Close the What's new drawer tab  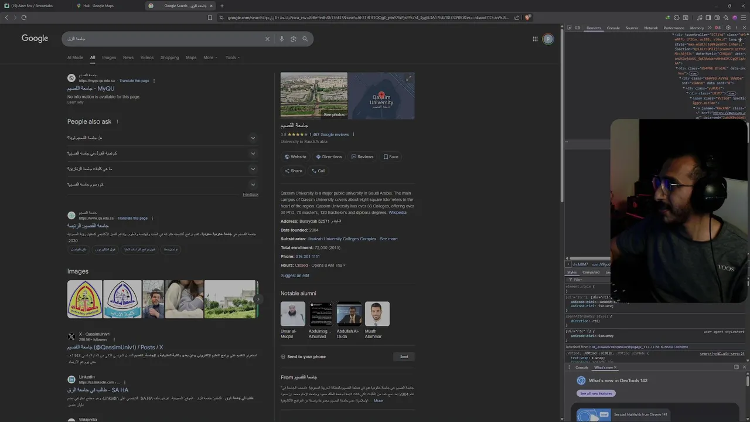coord(615,367)
